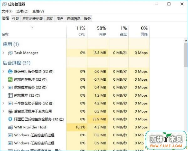
Task: Click the vertical scrollbar thumb
Action: (186, 55)
